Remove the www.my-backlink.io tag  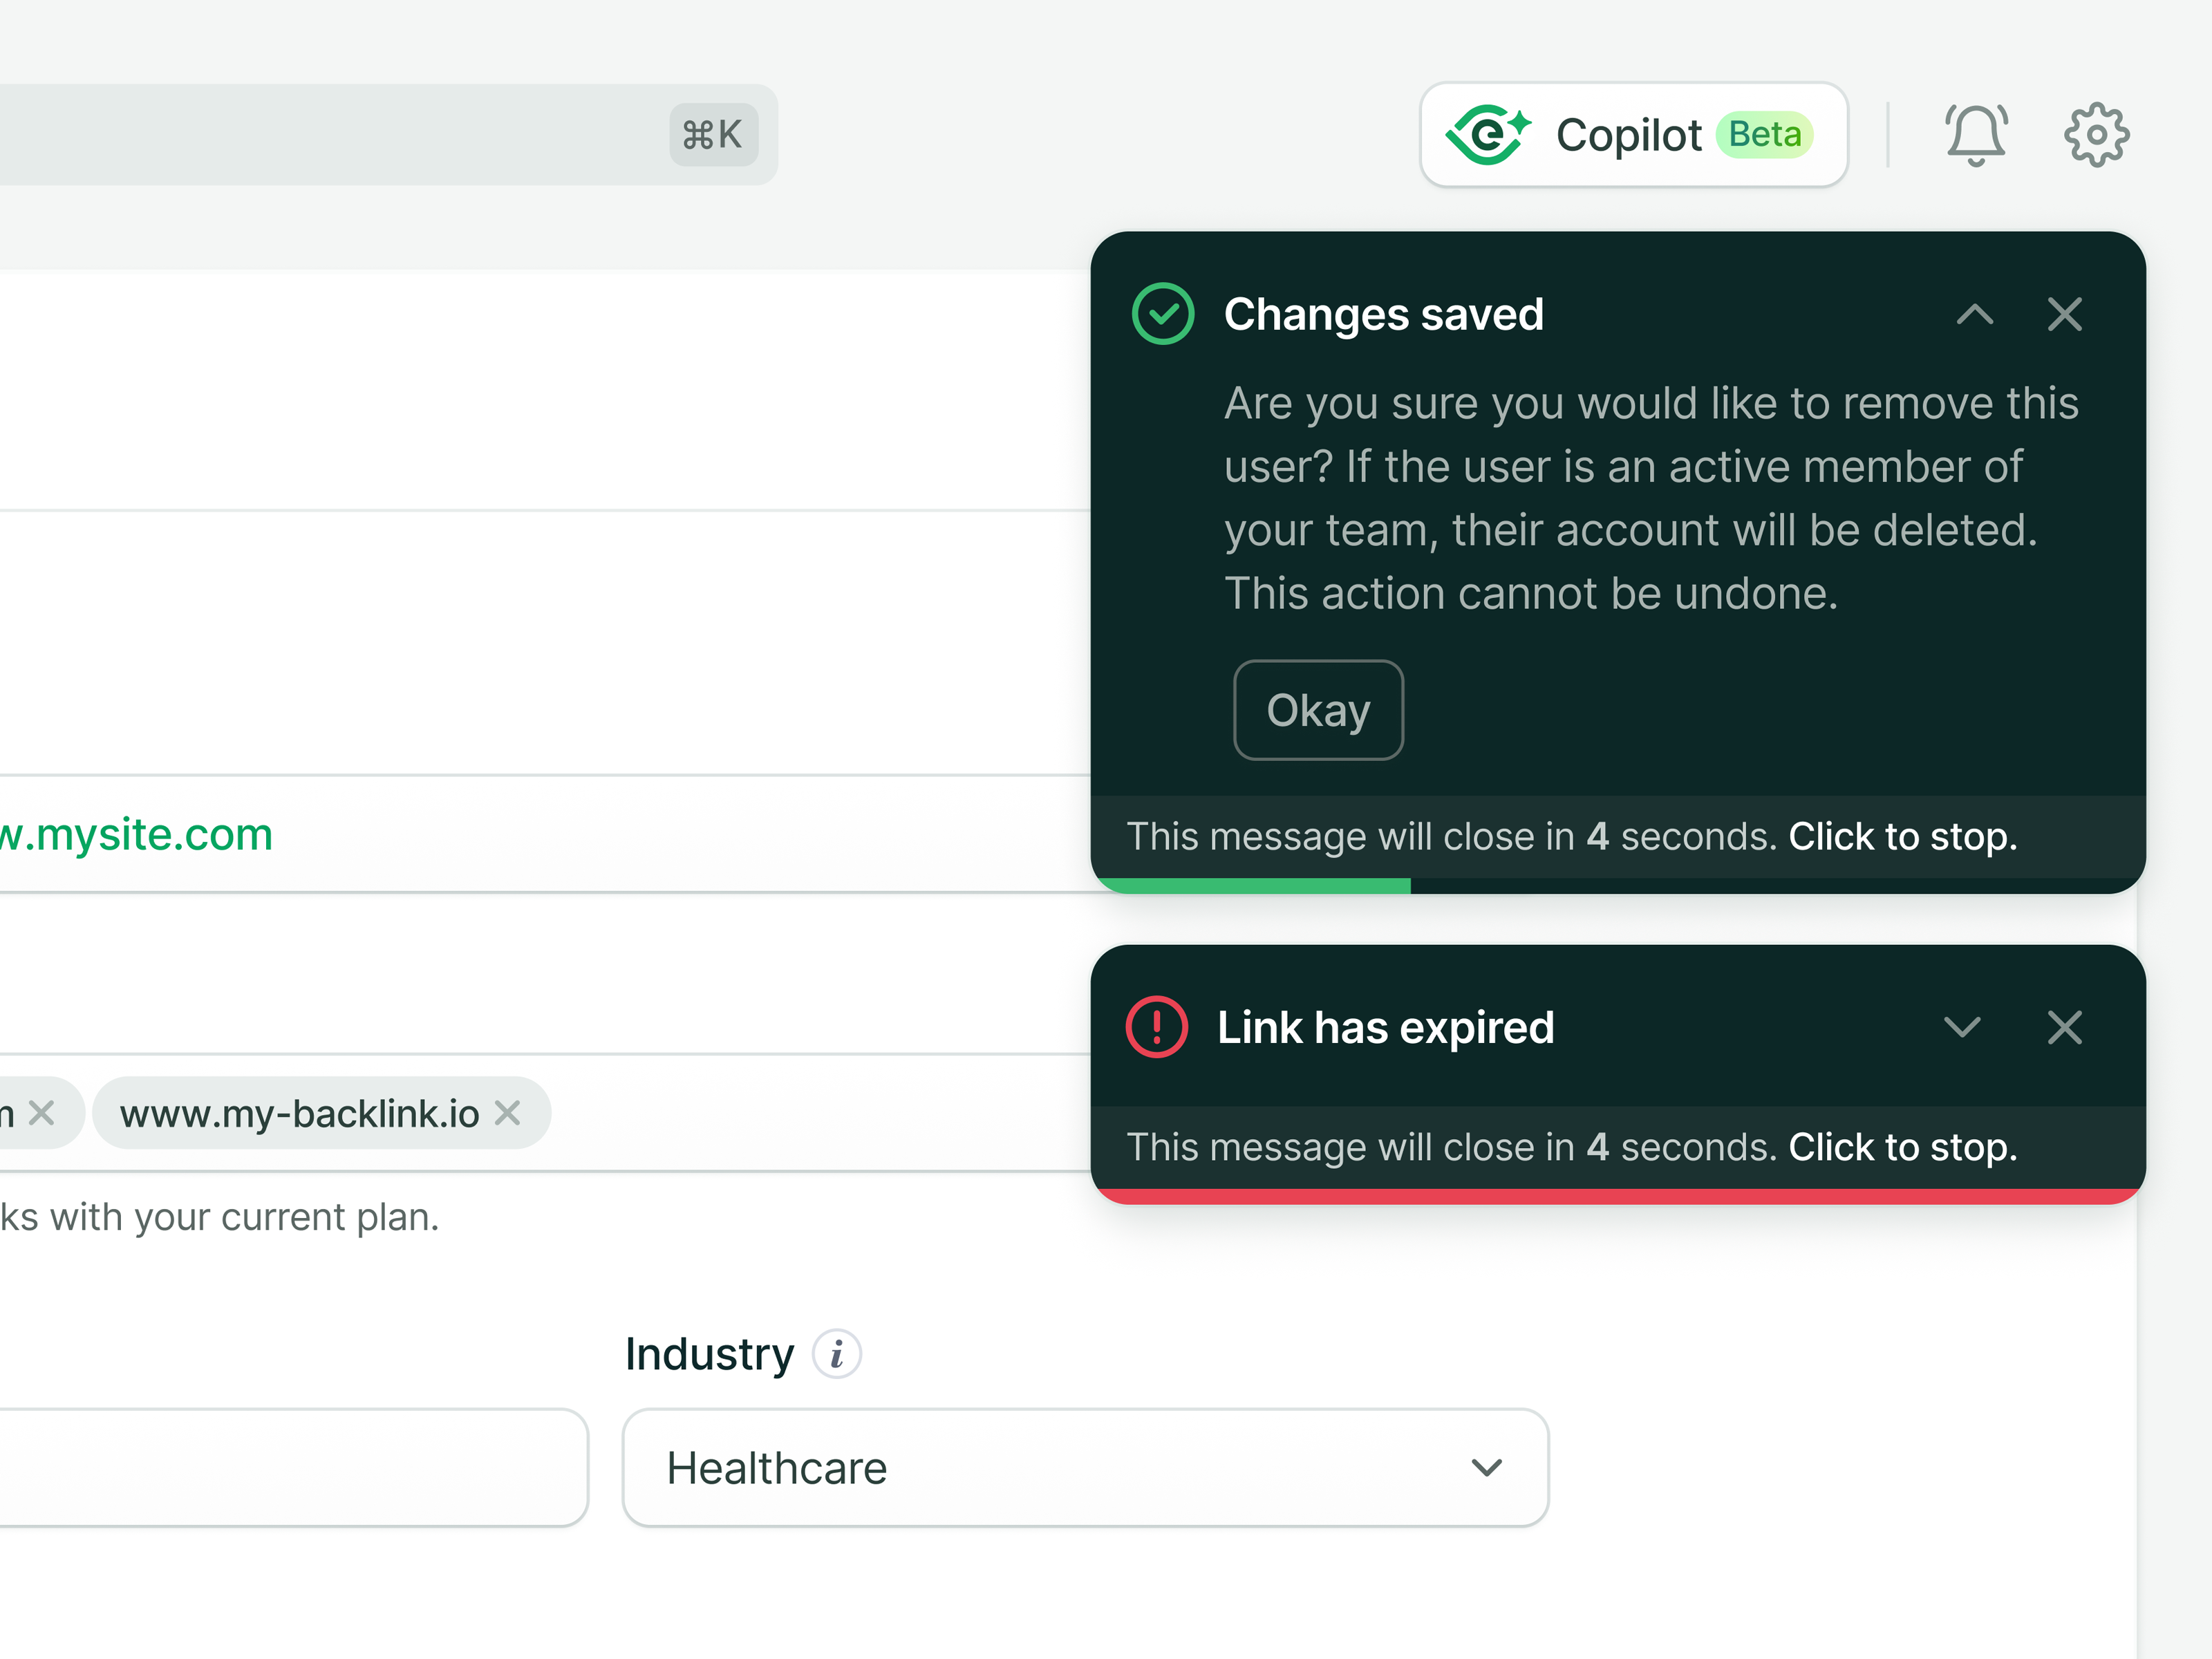507,1113
